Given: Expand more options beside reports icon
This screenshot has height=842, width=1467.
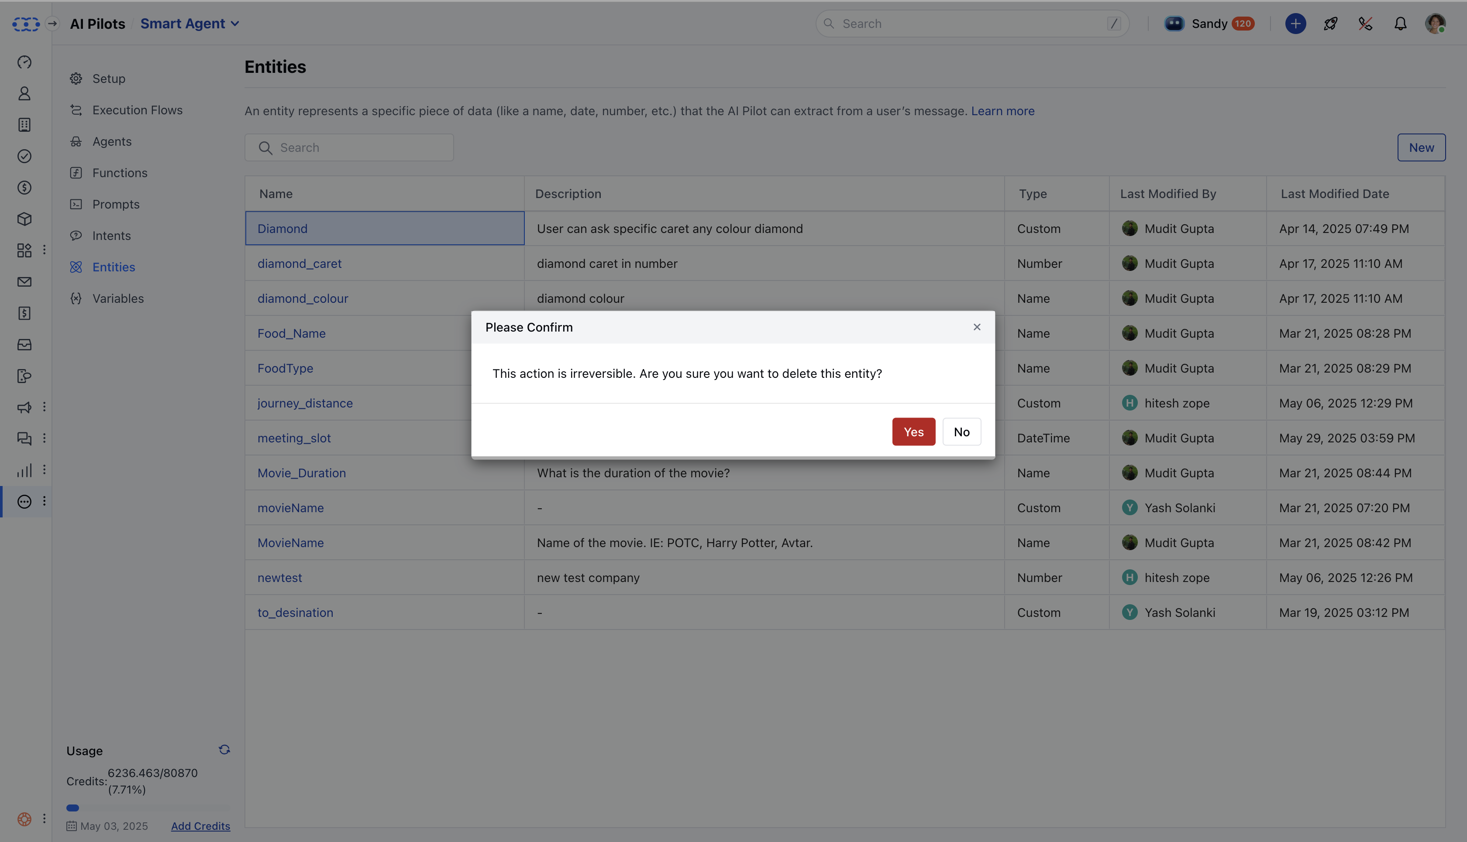Looking at the screenshot, I should 44,469.
